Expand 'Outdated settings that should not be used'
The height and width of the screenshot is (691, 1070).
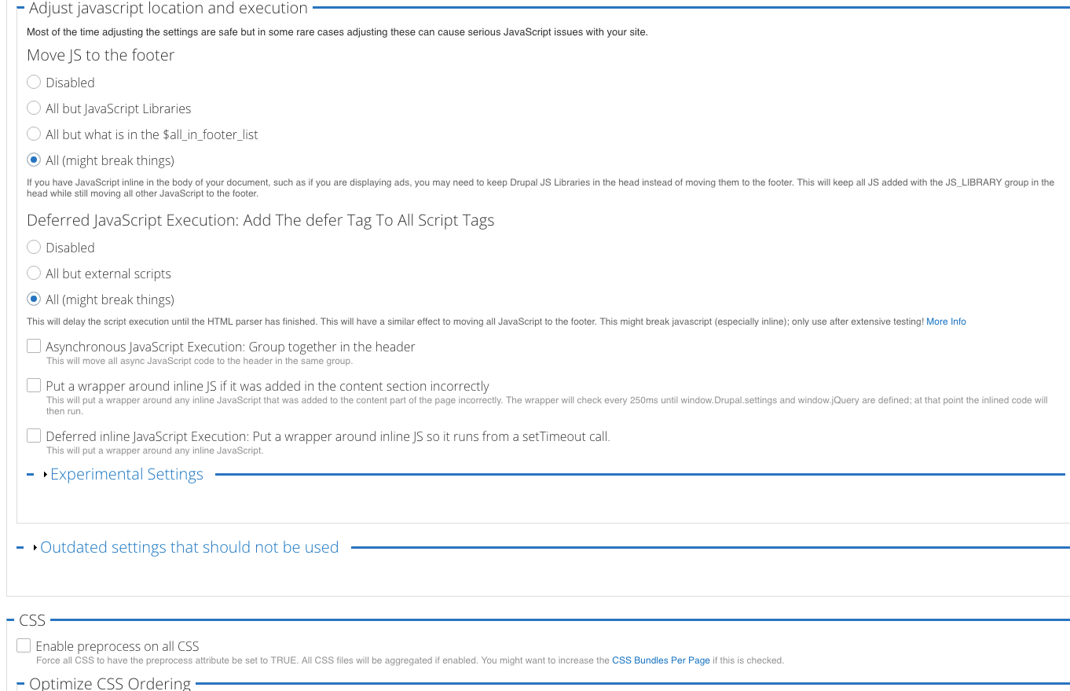coord(189,547)
